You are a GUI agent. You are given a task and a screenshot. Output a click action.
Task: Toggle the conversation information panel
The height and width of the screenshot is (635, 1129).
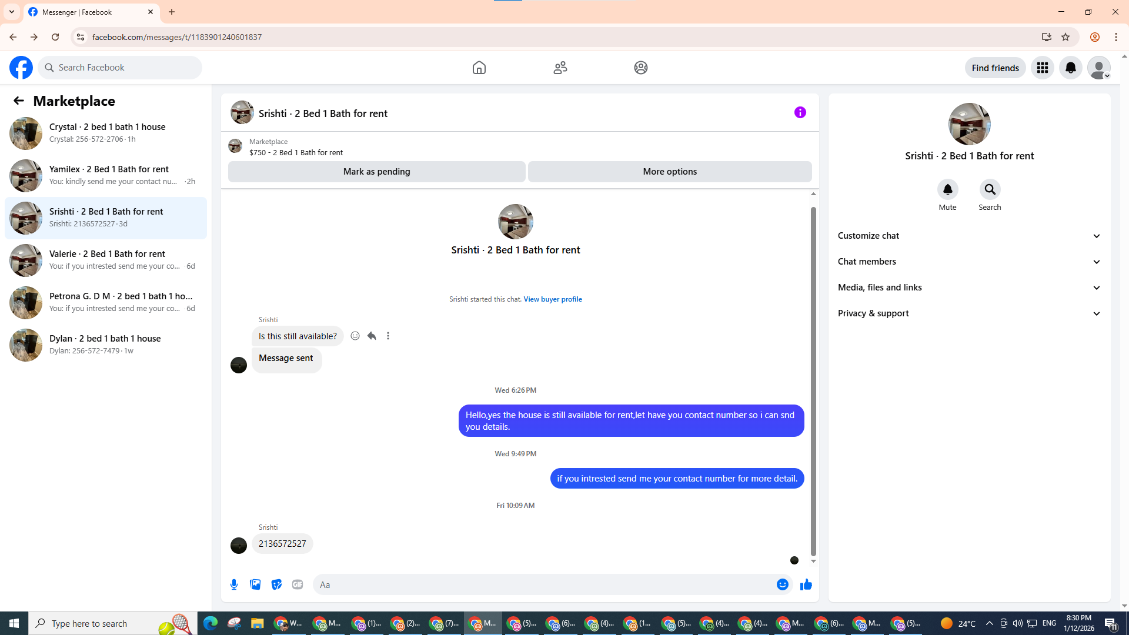(800, 112)
